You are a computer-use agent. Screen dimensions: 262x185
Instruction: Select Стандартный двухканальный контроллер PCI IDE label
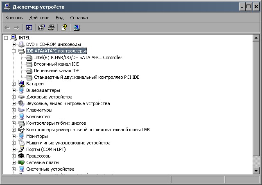(x=86, y=77)
